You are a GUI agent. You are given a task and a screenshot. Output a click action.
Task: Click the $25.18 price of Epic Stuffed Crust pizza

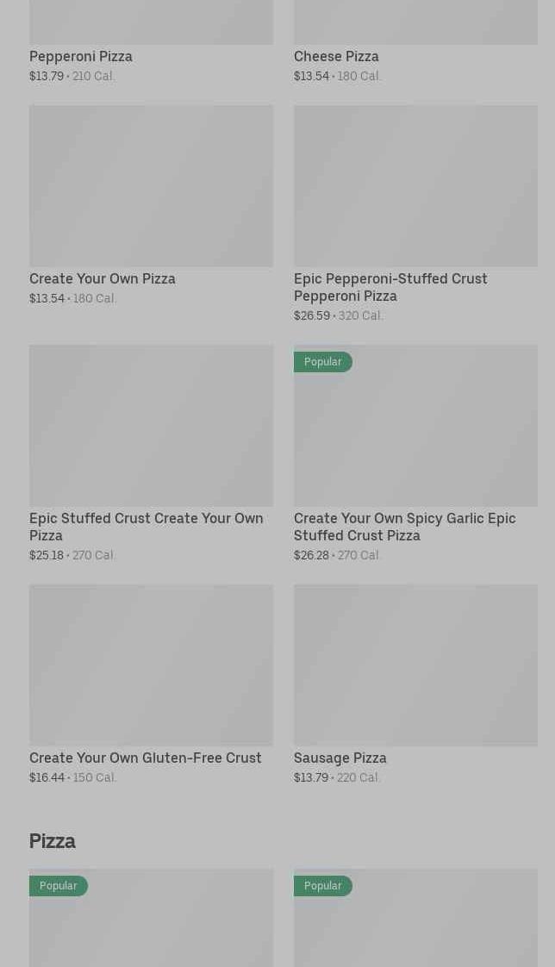coord(47,556)
